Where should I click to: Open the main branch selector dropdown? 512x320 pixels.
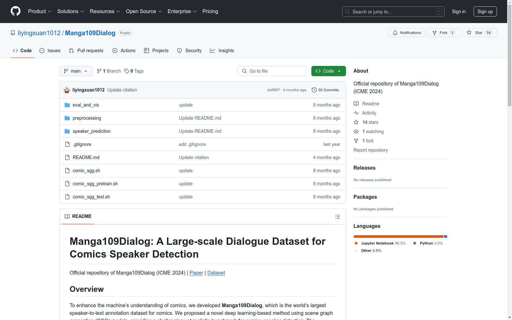tap(76, 71)
